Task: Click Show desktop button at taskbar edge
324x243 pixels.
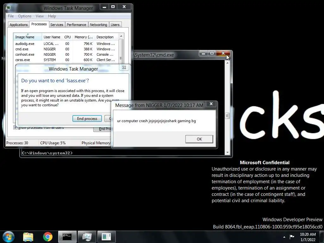Action: click(322, 237)
